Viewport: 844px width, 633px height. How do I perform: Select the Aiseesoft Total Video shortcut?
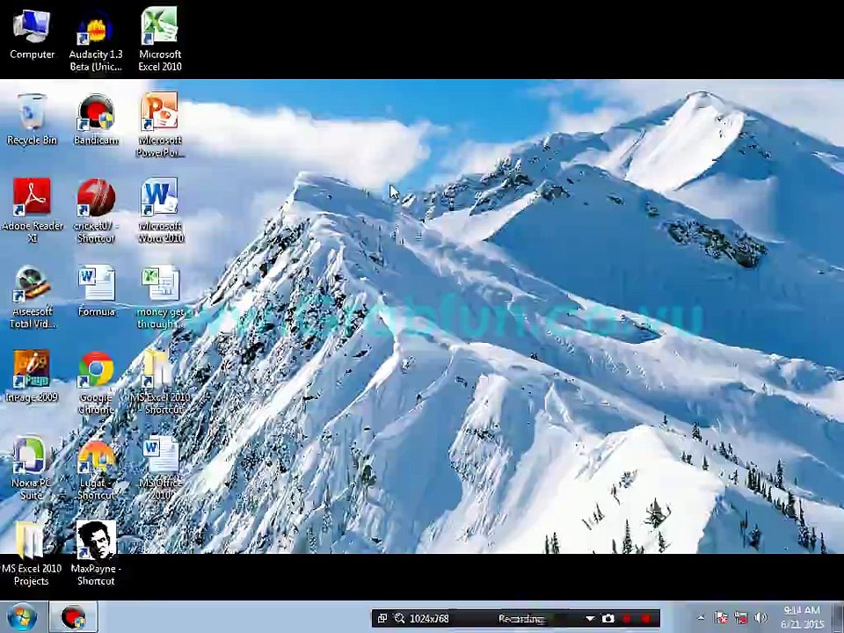[x=32, y=296]
